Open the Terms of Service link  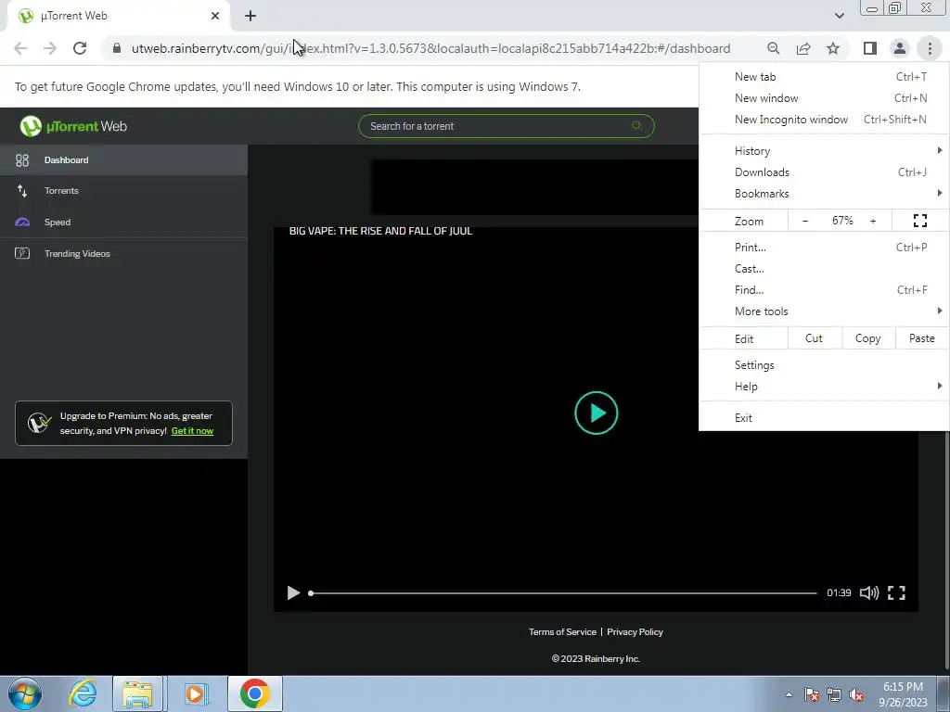(x=562, y=632)
